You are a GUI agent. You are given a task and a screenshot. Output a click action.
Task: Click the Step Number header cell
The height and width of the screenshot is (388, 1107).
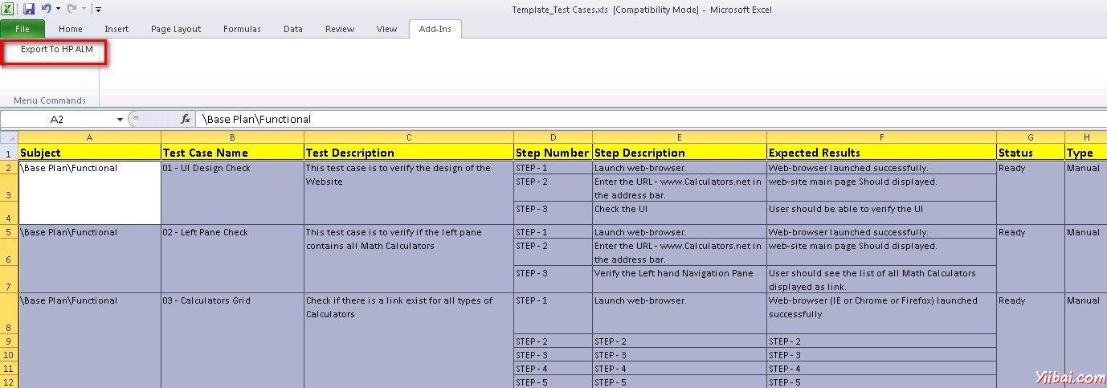click(553, 153)
